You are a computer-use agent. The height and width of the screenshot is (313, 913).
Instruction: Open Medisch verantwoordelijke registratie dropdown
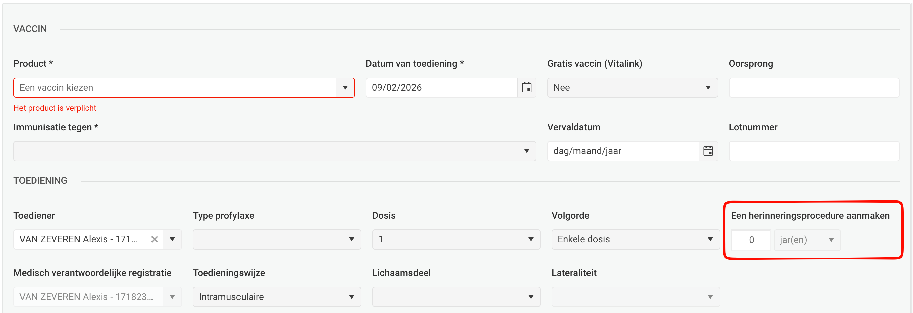point(172,297)
